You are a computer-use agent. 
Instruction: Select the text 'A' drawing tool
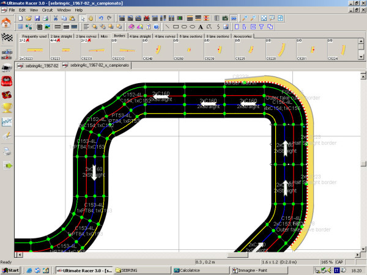click(200, 27)
